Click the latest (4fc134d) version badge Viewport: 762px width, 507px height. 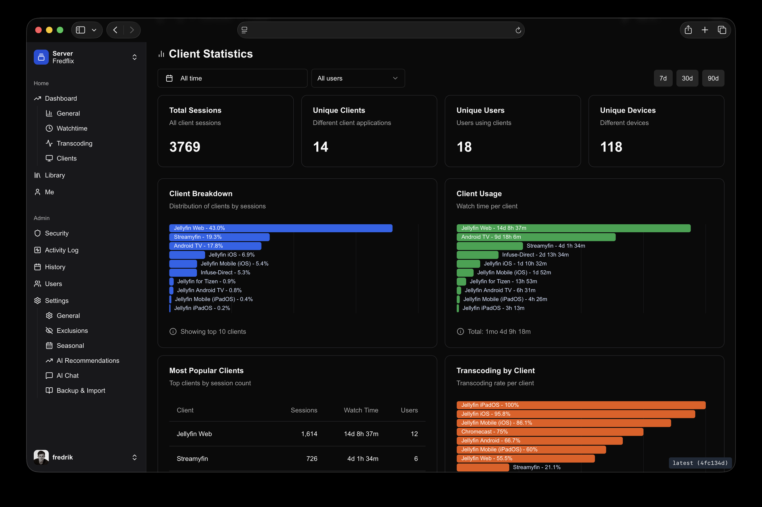pyautogui.click(x=700, y=463)
